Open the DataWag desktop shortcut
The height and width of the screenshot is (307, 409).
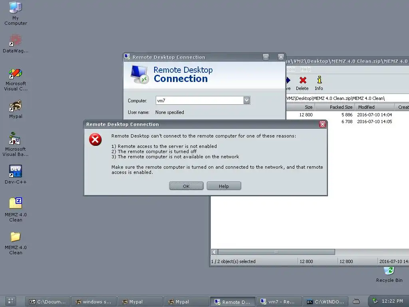[x=16, y=44]
